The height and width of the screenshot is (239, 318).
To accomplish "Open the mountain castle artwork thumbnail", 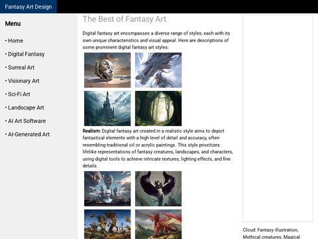I will pyautogui.click(x=107, y=108).
